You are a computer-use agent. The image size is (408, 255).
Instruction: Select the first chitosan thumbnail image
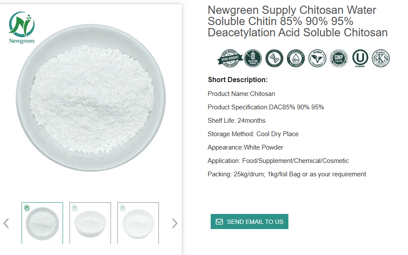tap(42, 223)
